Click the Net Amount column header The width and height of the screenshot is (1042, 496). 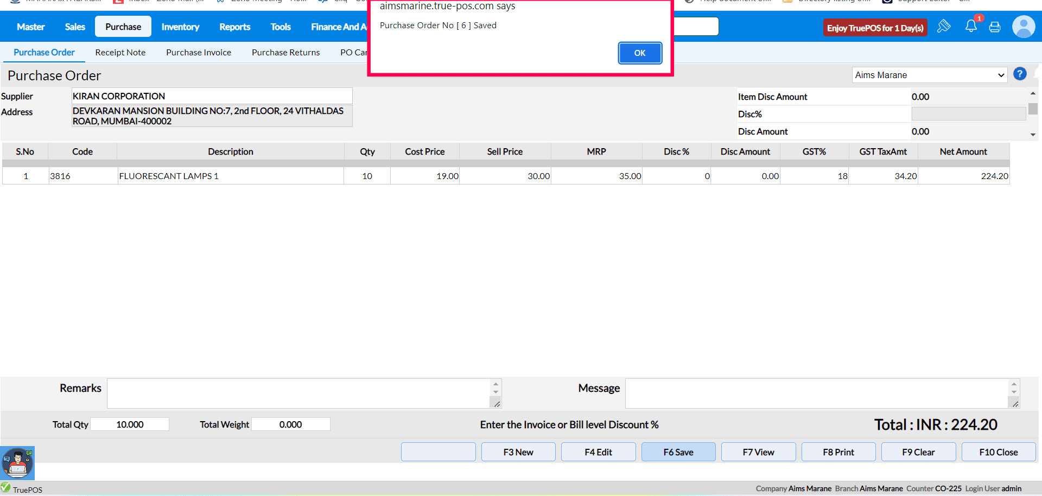[x=963, y=151]
